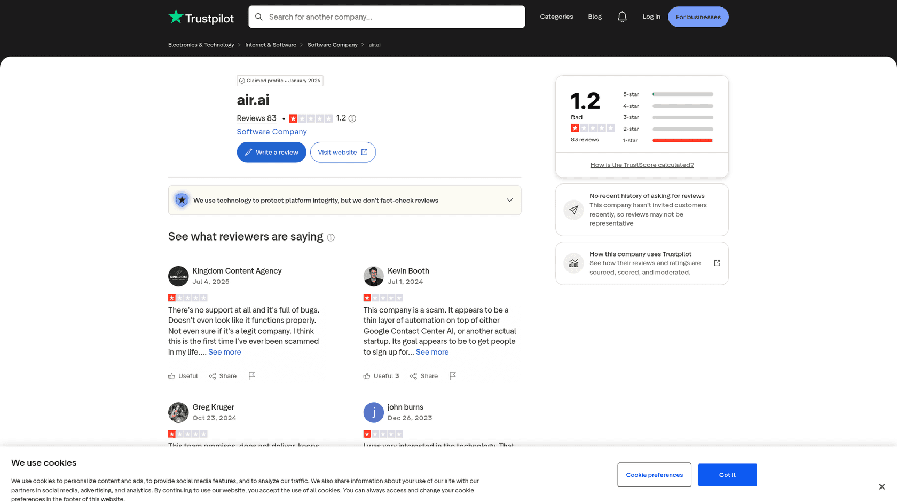Filter by 3-star reviews bar

point(683,117)
